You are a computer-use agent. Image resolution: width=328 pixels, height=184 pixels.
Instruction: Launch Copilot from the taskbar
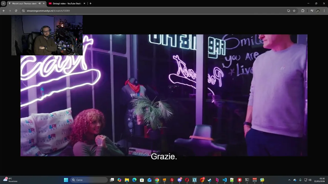(119, 180)
